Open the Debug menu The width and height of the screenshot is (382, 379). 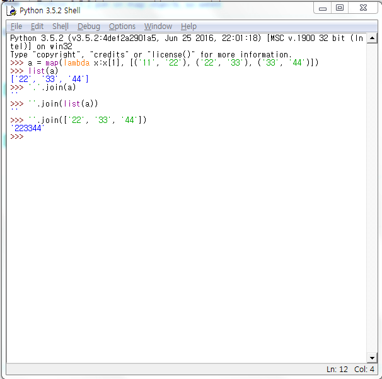coord(89,26)
